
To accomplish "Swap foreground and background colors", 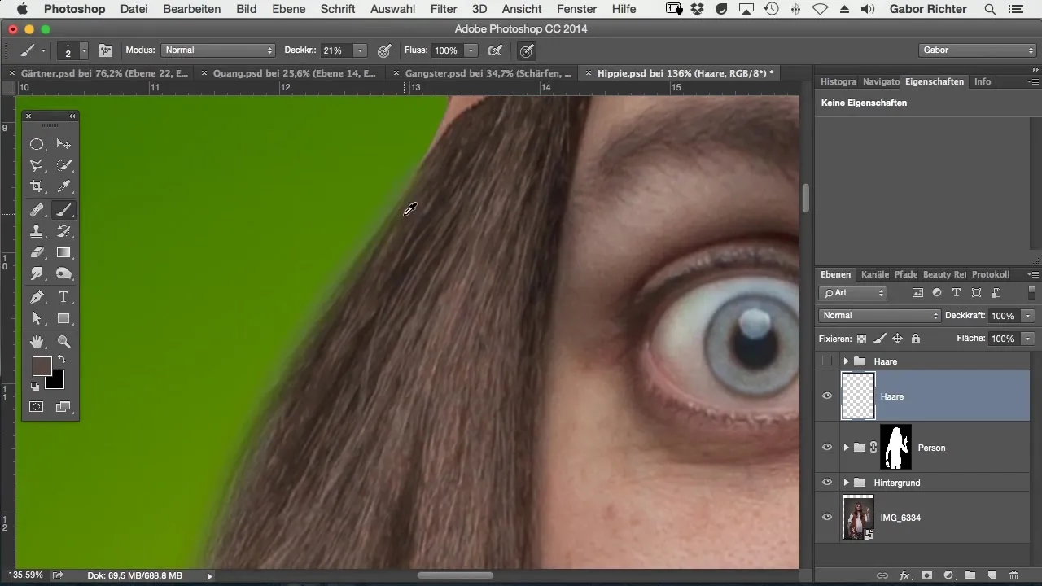I will click(x=60, y=359).
